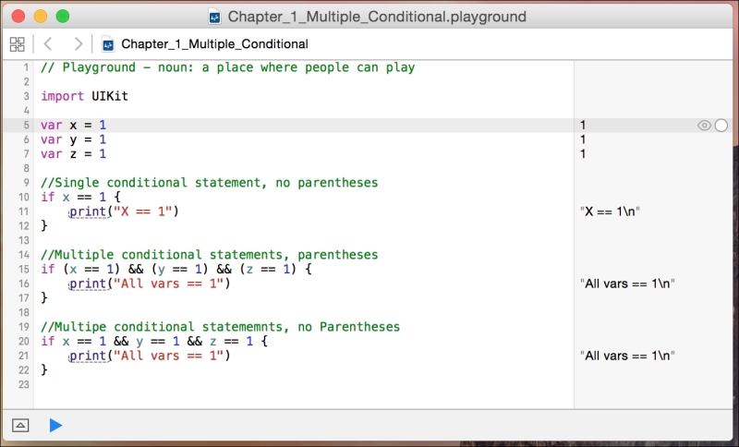Click the if statement with parentheses on line 15
Screen dimensions: 739x447
176,269
